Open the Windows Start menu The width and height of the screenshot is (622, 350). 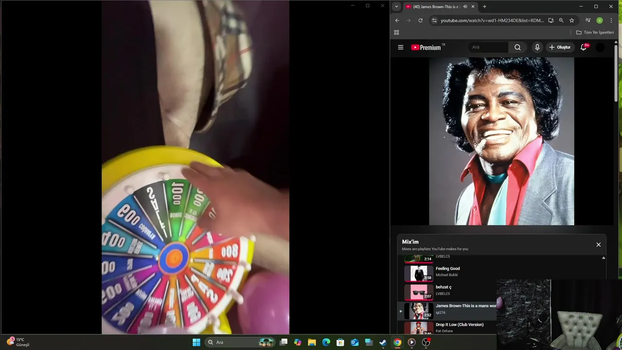[x=196, y=342]
